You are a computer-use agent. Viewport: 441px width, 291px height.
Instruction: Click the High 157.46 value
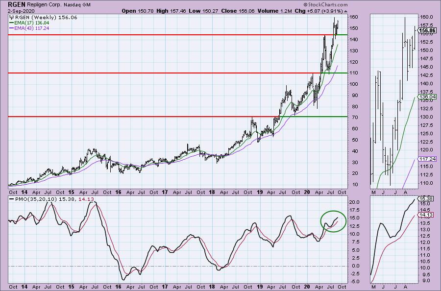click(171, 11)
